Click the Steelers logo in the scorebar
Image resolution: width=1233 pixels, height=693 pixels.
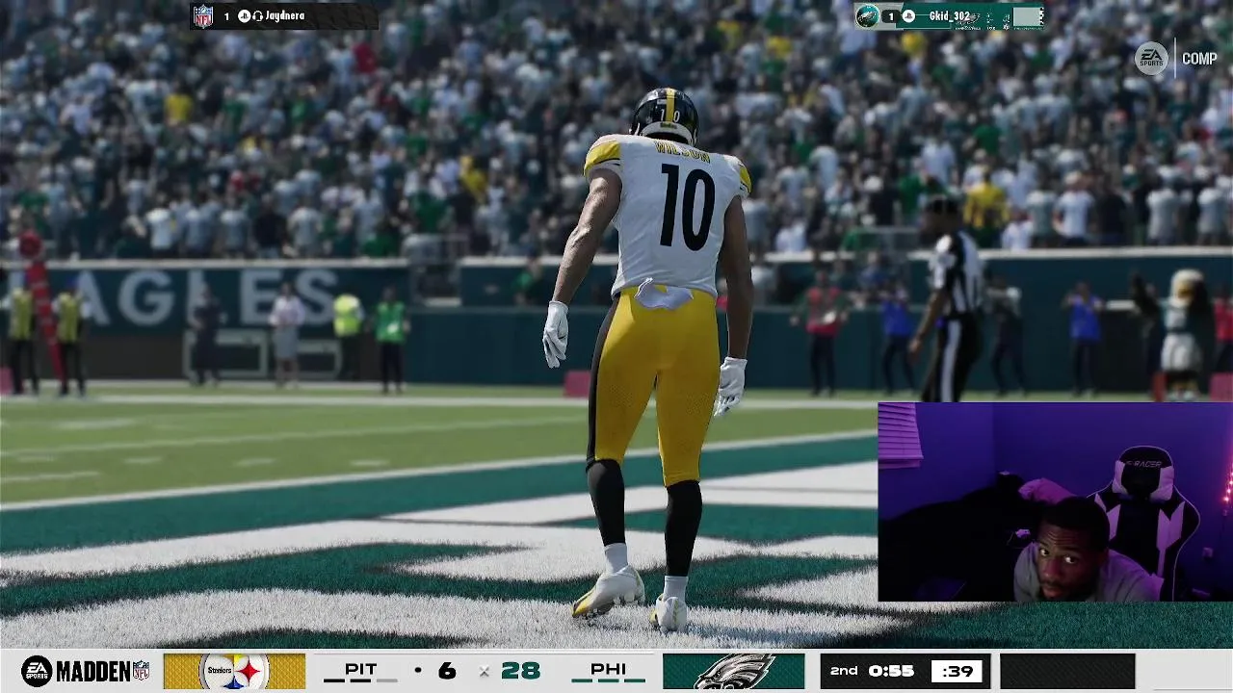234,671
